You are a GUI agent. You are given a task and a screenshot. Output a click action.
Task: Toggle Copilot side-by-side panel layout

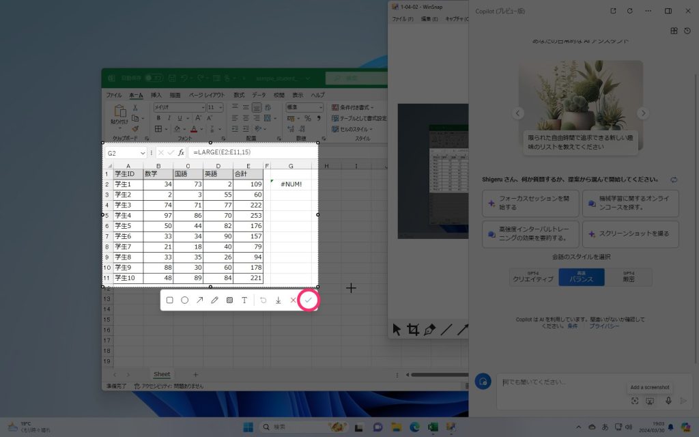[668, 11]
